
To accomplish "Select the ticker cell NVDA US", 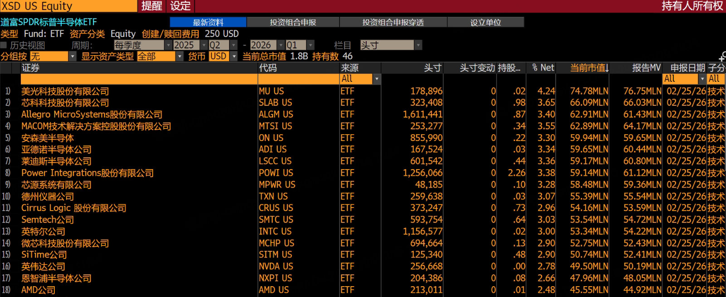I will coord(276,267).
